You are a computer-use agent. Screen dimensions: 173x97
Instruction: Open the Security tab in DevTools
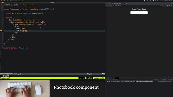pos(147,78)
